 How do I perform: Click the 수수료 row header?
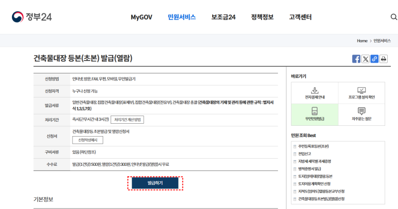tap(52, 164)
